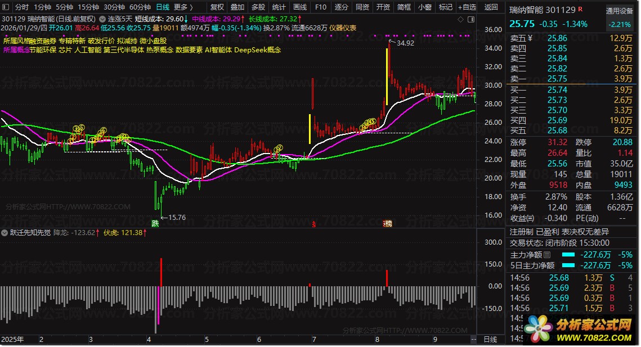Add stock with +自选 button
Viewport: 641px width, 347px height.
(467, 7)
